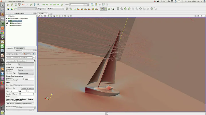
Task: Click the Apply button
Action: (10, 54)
